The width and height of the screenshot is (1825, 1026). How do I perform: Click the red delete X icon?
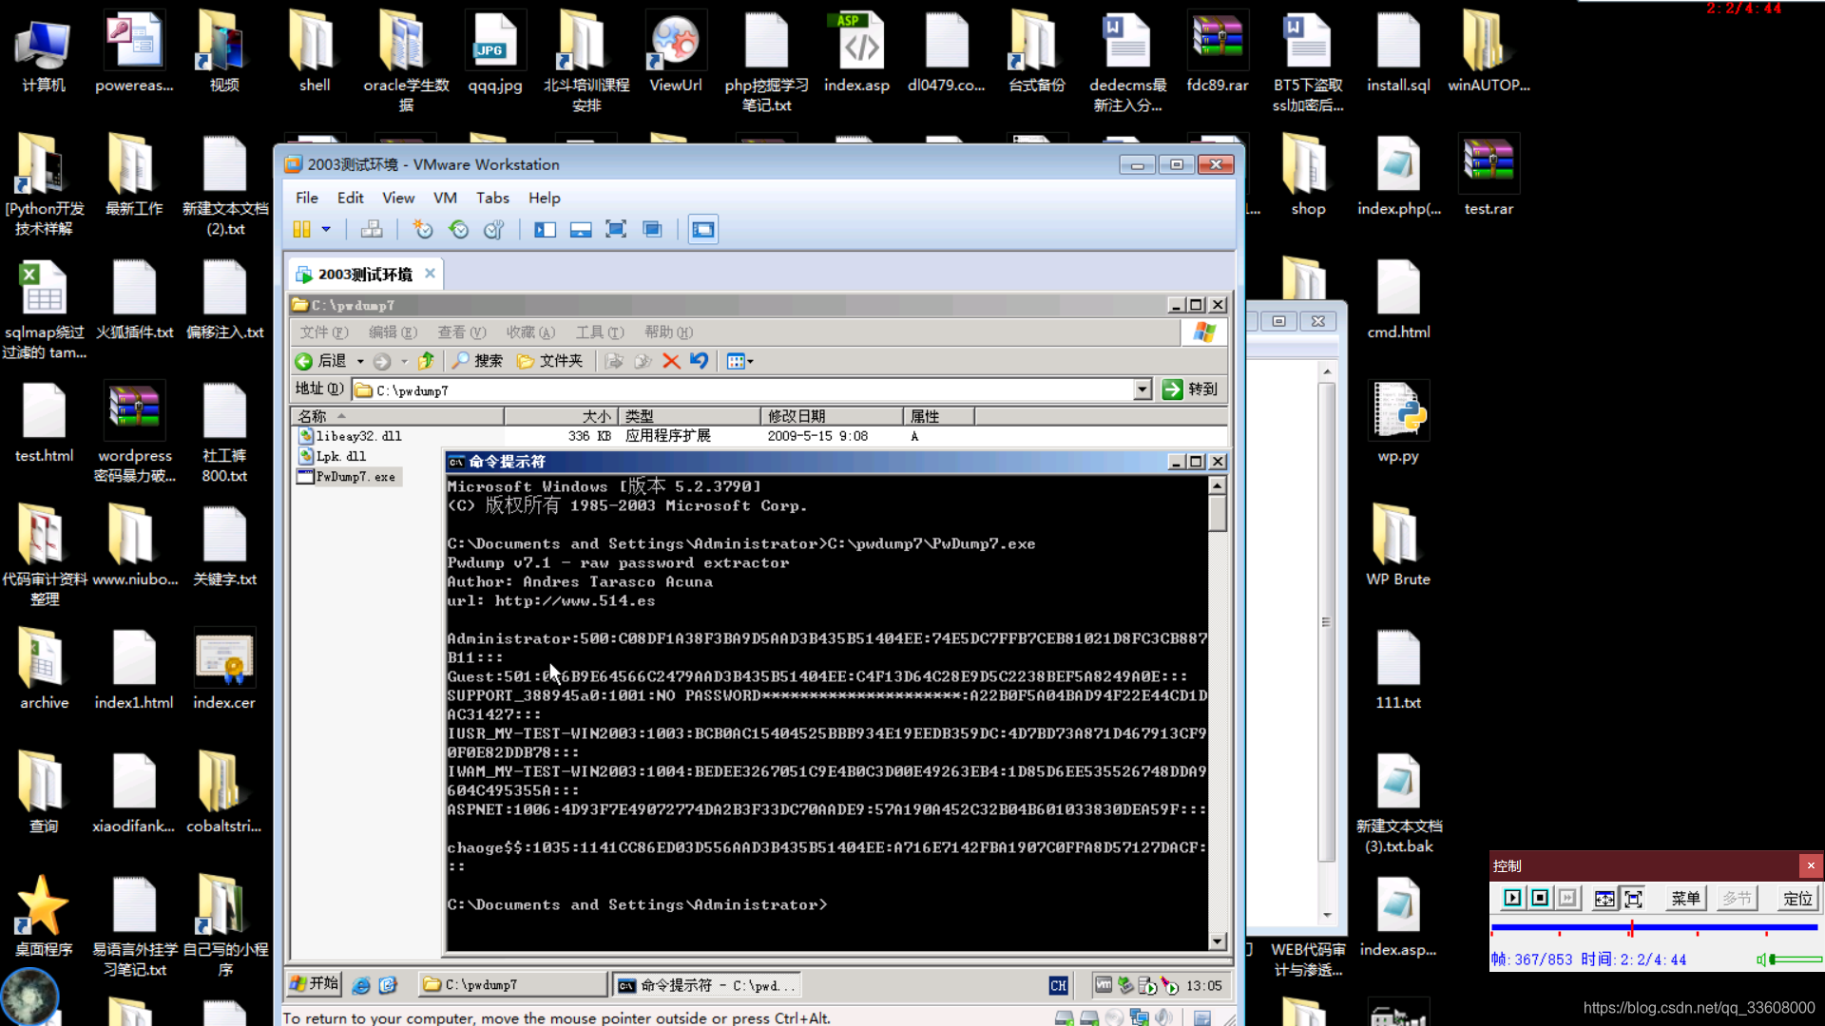click(671, 361)
